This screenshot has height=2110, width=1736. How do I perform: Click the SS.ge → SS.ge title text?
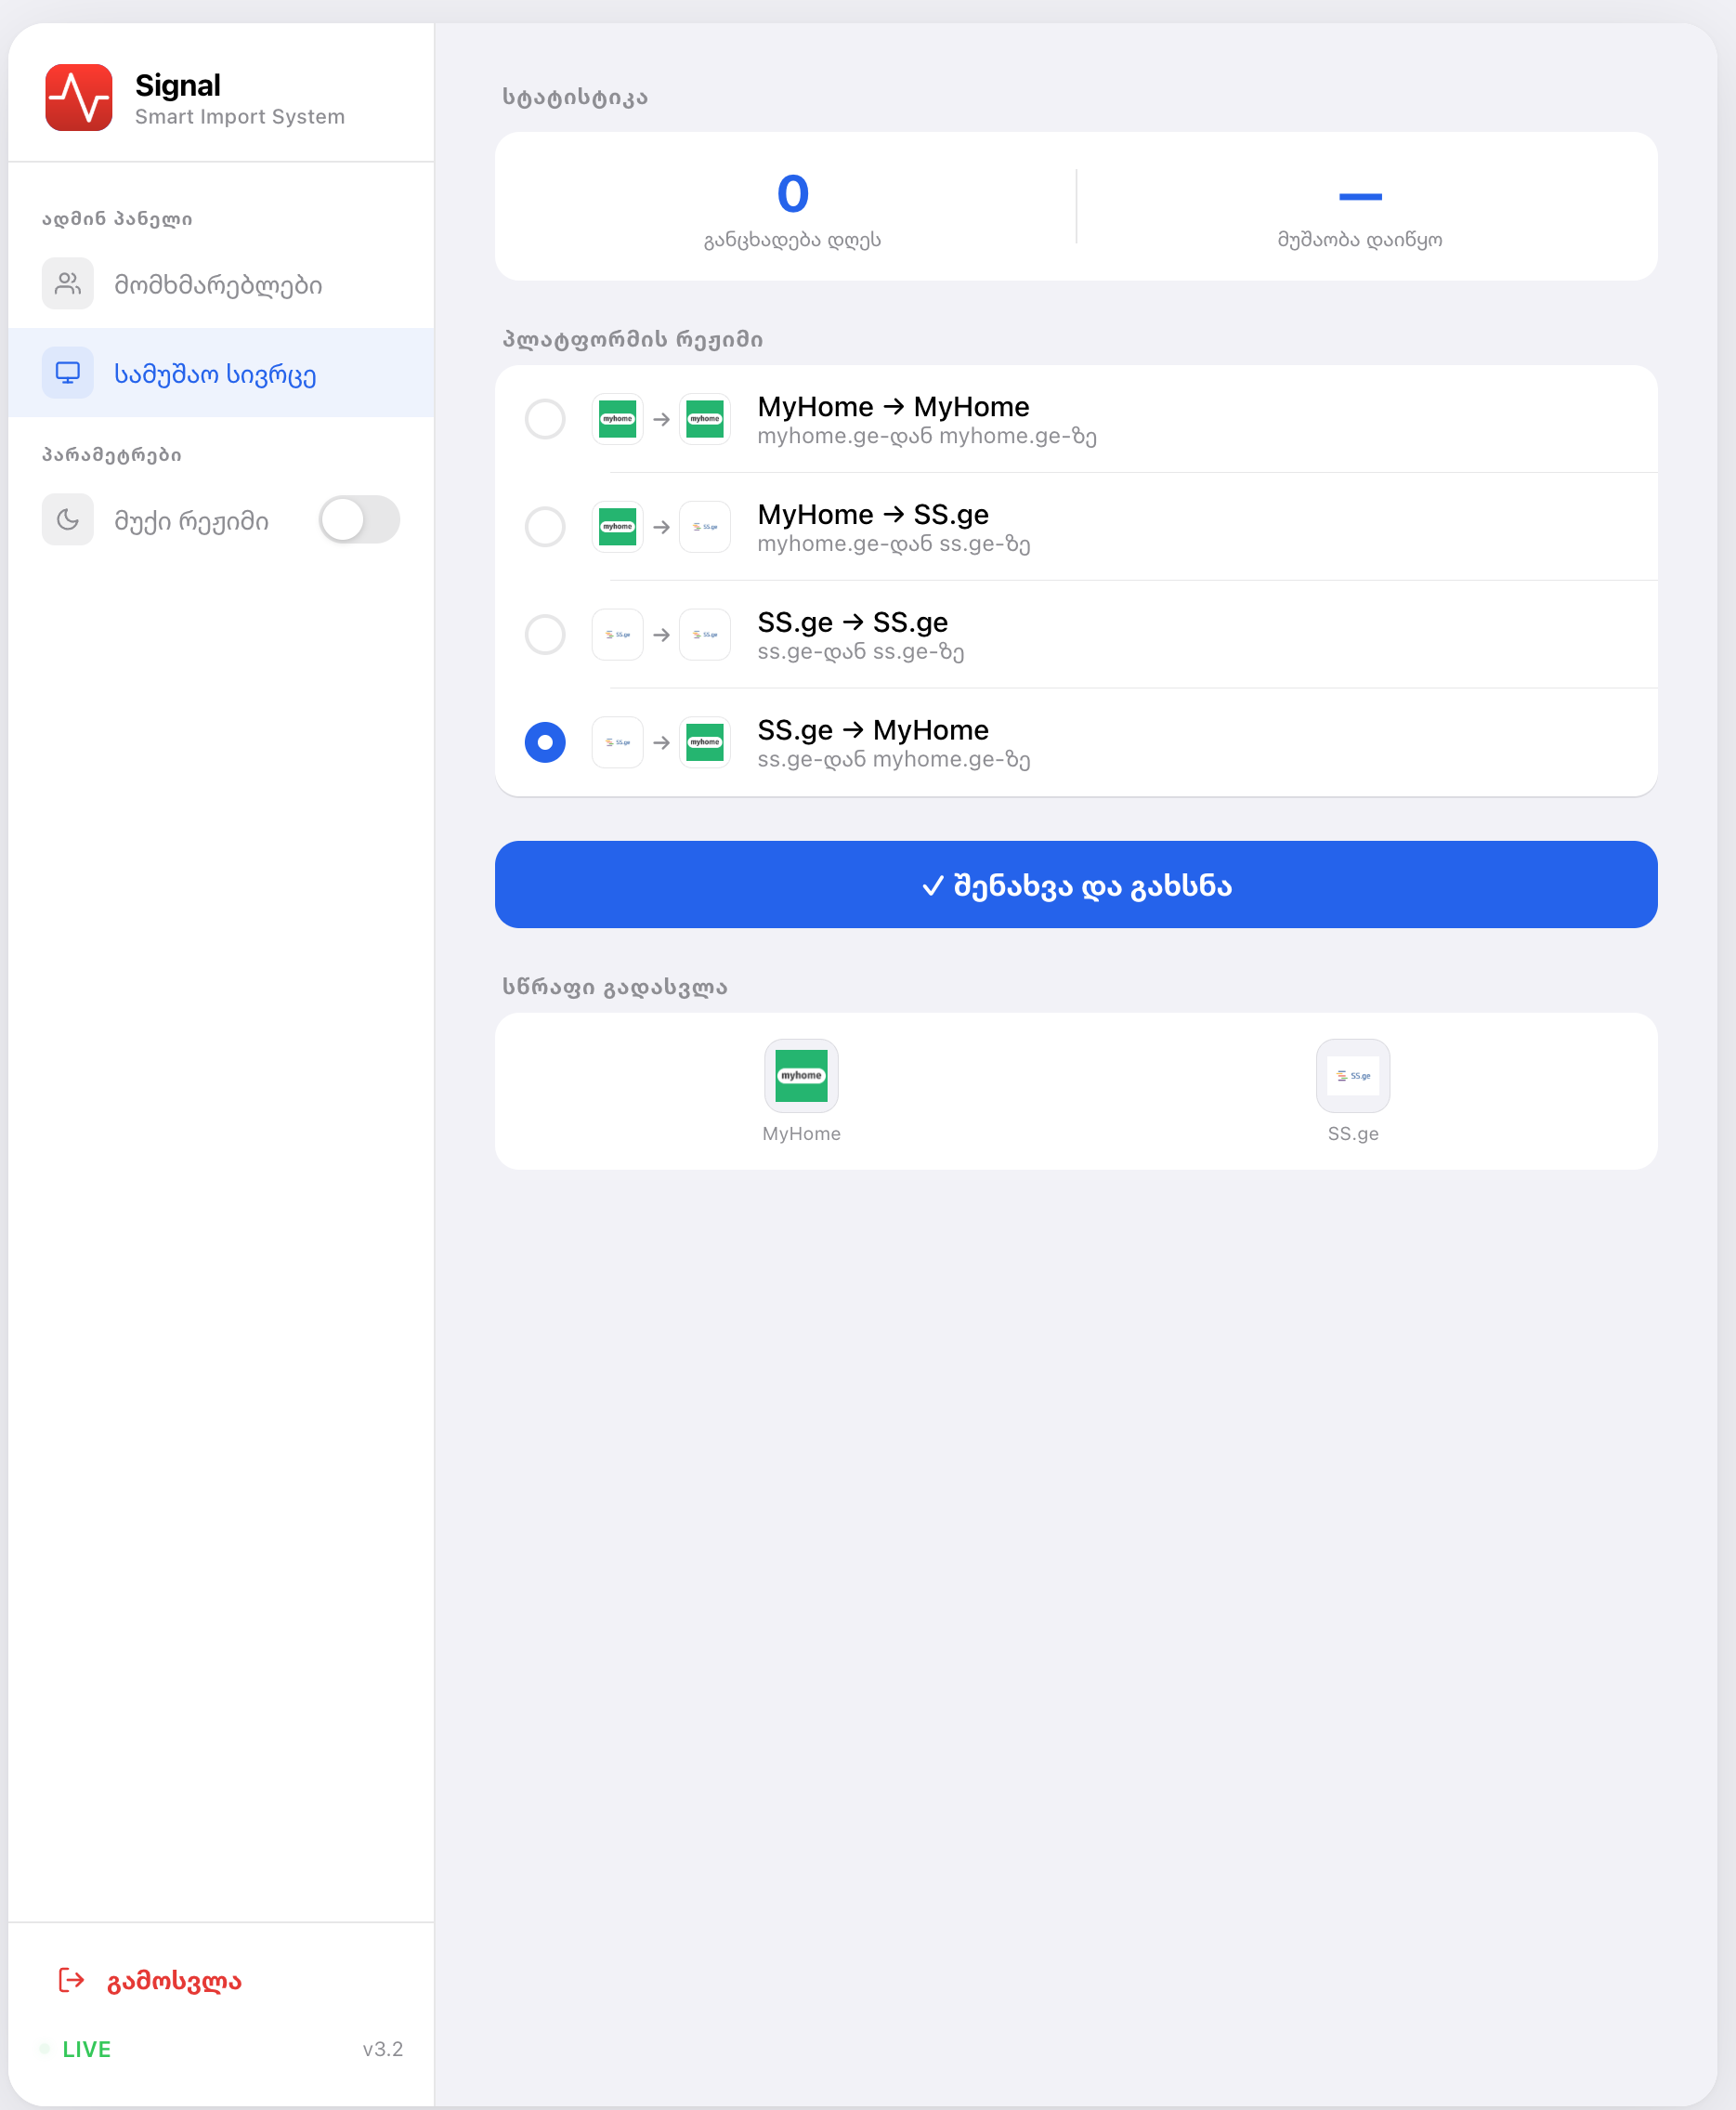(852, 623)
